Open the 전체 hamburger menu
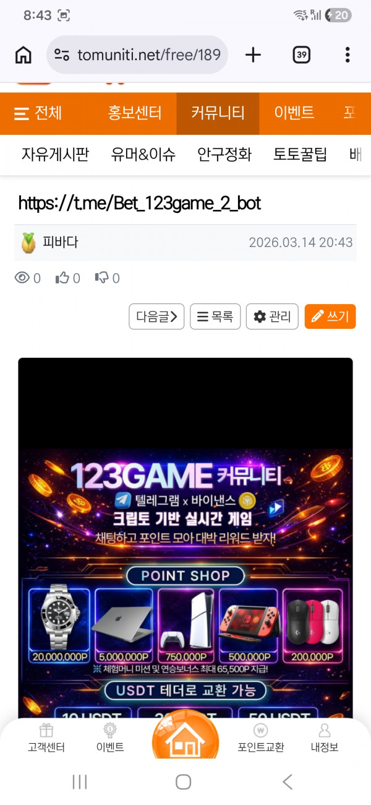The image size is (371, 805). point(38,113)
